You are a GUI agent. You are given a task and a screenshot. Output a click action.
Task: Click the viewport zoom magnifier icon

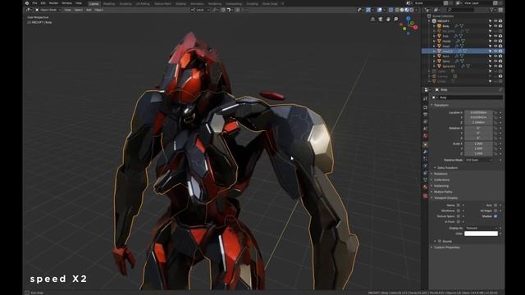[395, 20]
